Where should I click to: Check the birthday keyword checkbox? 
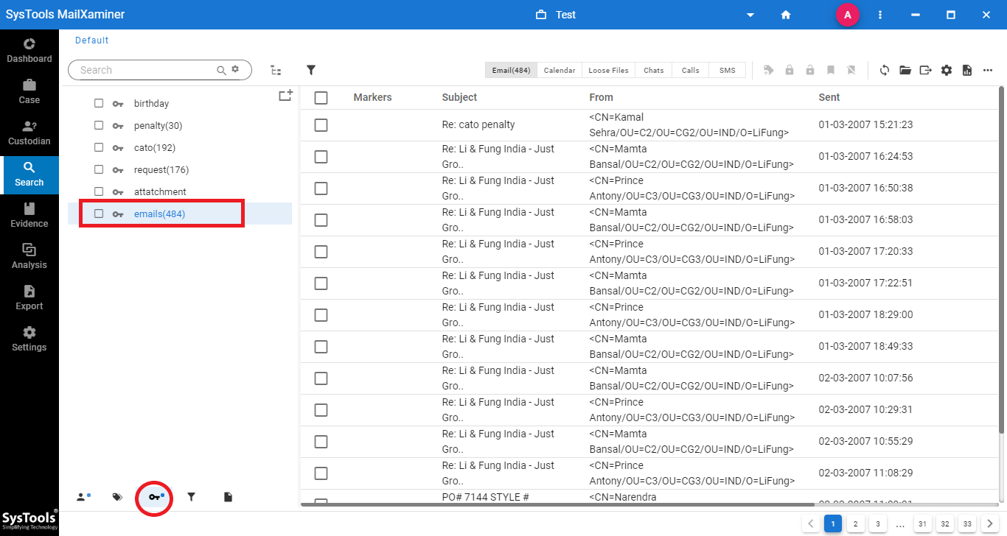[99, 103]
